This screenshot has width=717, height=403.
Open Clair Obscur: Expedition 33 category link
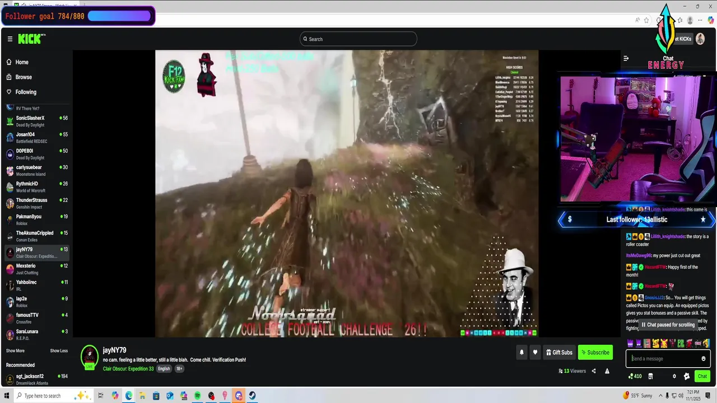pyautogui.click(x=128, y=369)
